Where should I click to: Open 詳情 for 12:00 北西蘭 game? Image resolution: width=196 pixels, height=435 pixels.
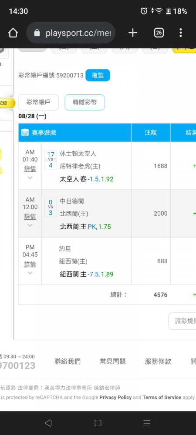[30, 216]
